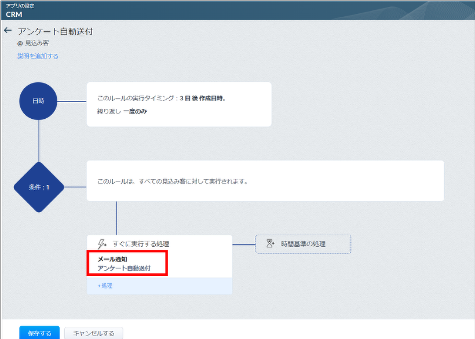This screenshot has height=339, width=475.
Task: Click the アンケート自動送付 rule title
Action: (x=55, y=31)
